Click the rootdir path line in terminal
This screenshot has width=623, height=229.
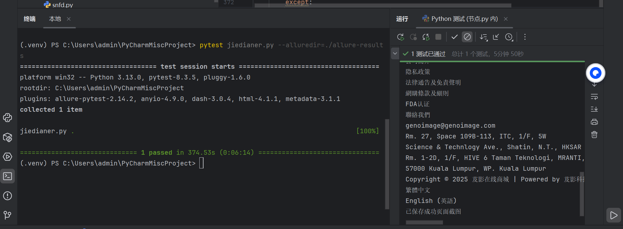(102, 88)
